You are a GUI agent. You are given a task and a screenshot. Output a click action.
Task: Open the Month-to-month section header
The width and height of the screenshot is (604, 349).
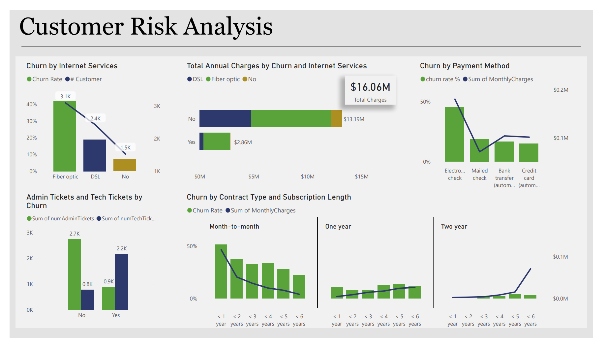tap(234, 226)
